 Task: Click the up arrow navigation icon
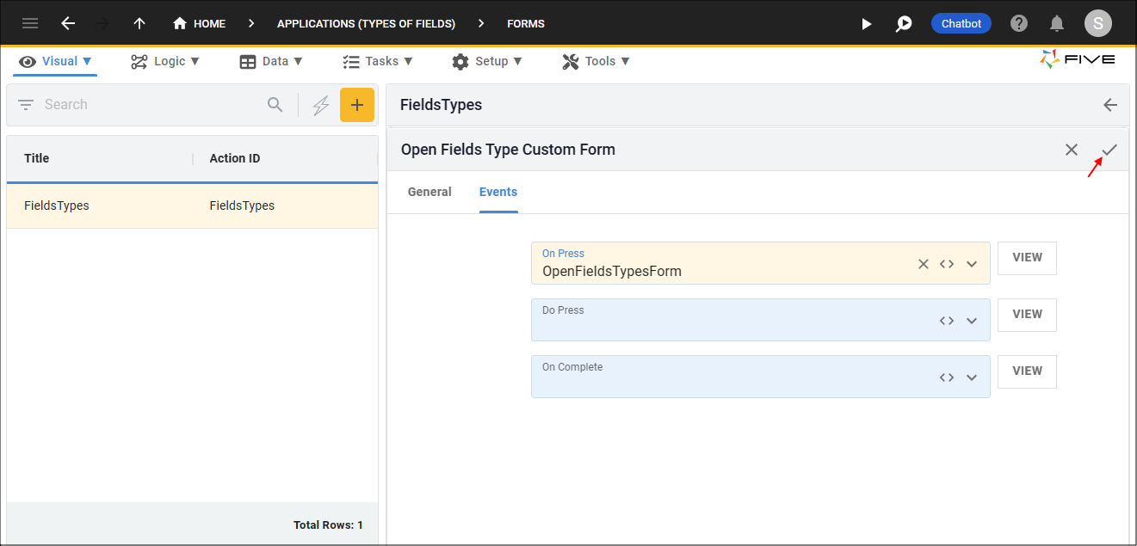tap(139, 23)
